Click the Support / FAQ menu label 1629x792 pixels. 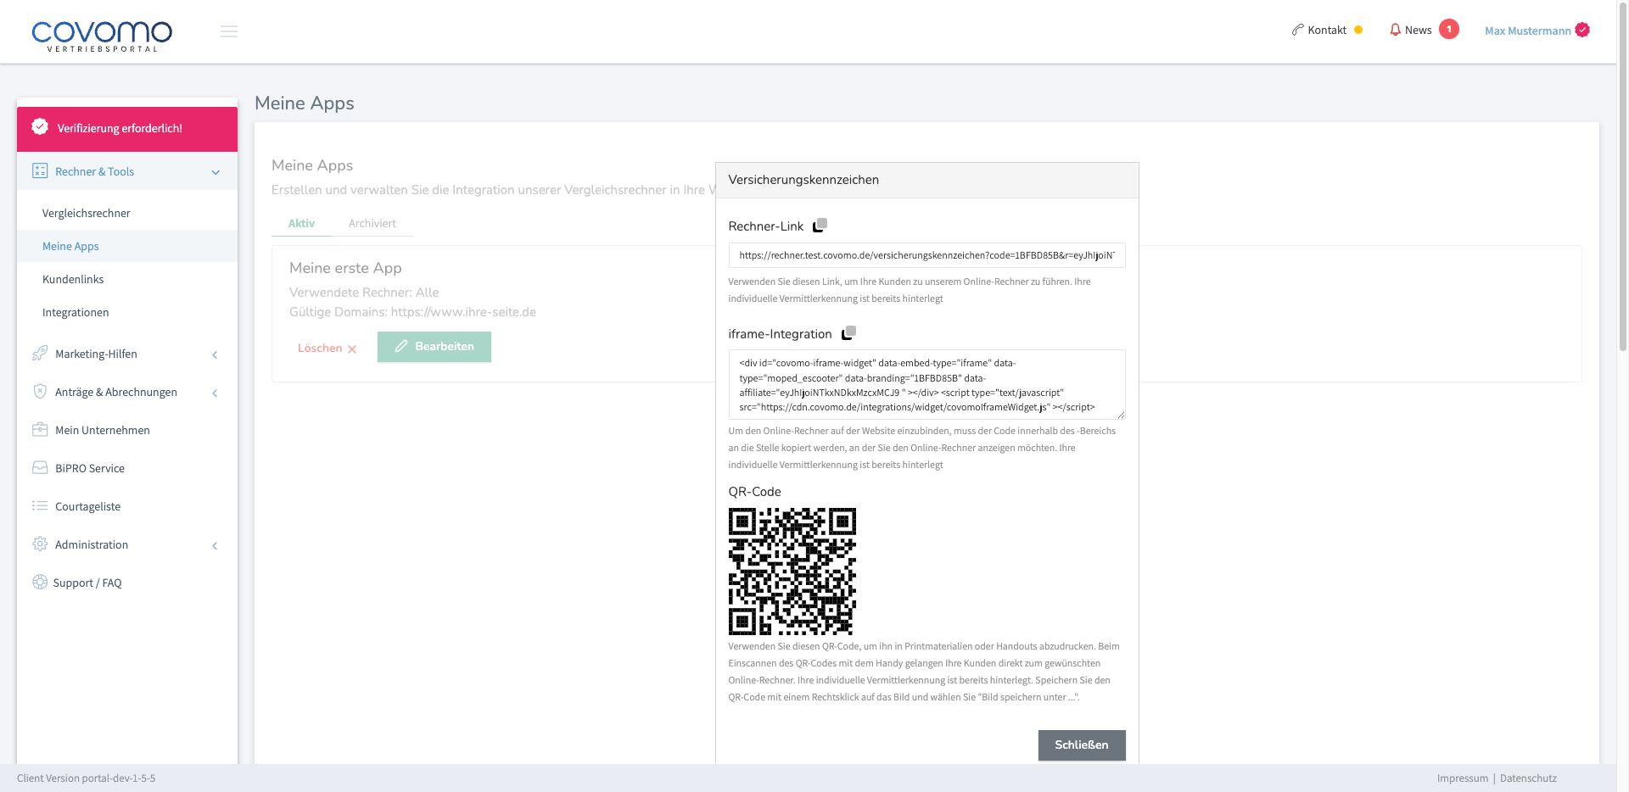tap(87, 583)
